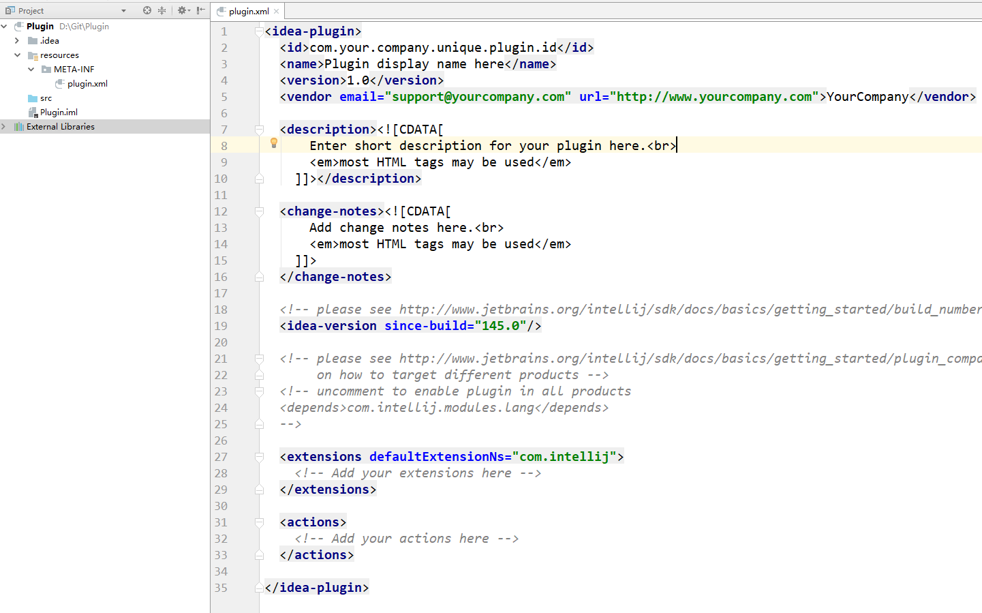This screenshot has height=613, width=982.
Task: Click 'Plugin display name here' text
Action: coord(414,64)
